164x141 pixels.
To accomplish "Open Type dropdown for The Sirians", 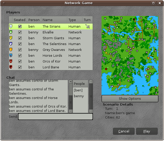I will point(74,26).
